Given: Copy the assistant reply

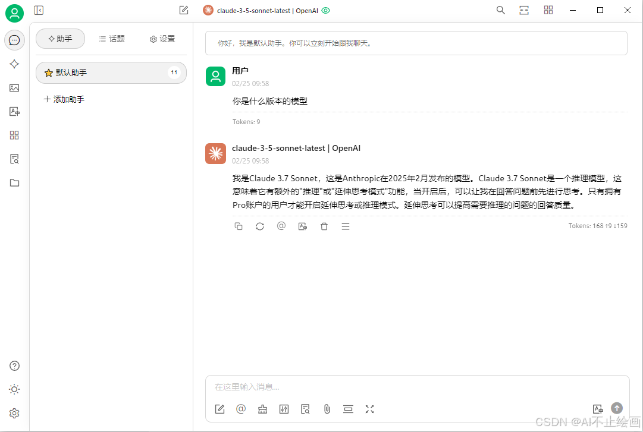Looking at the screenshot, I should (239, 226).
